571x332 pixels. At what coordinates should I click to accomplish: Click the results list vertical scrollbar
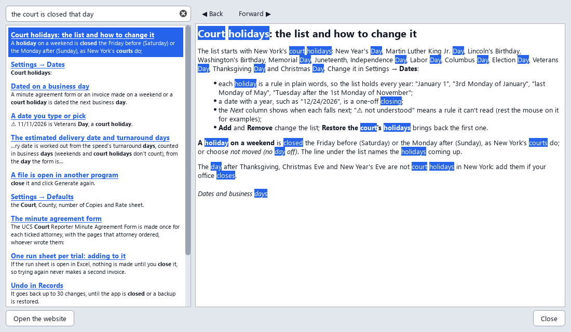(188, 140)
